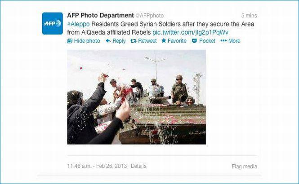Click the Retweet arrows icon

pyautogui.click(x=133, y=41)
